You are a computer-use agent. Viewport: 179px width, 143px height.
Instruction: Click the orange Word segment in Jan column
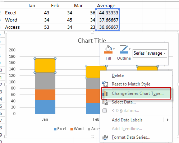tap(45, 95)
